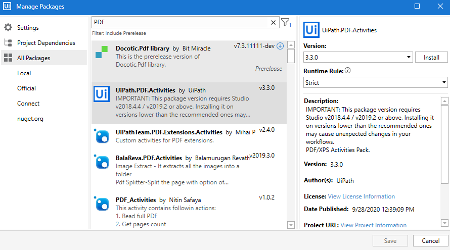Open the Version 3.3.0 dropdown
Viewport: 450px width, 250px height.
358,58
